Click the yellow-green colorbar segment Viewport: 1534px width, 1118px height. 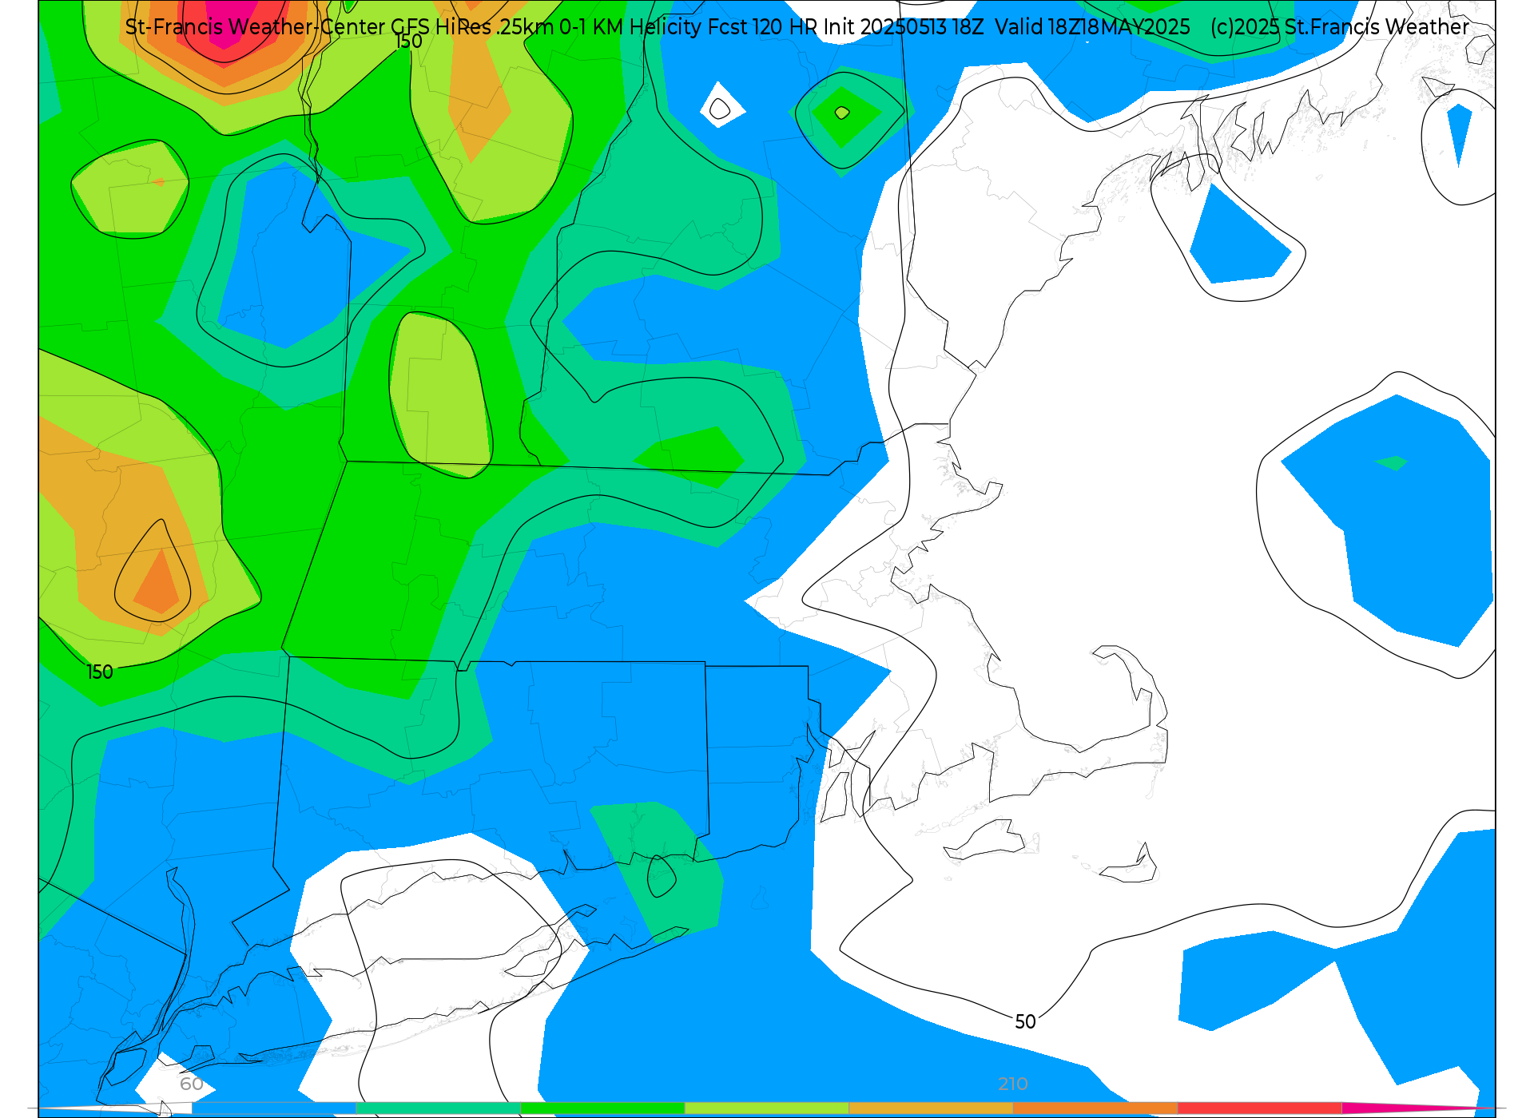click(x=766, y=1108)
